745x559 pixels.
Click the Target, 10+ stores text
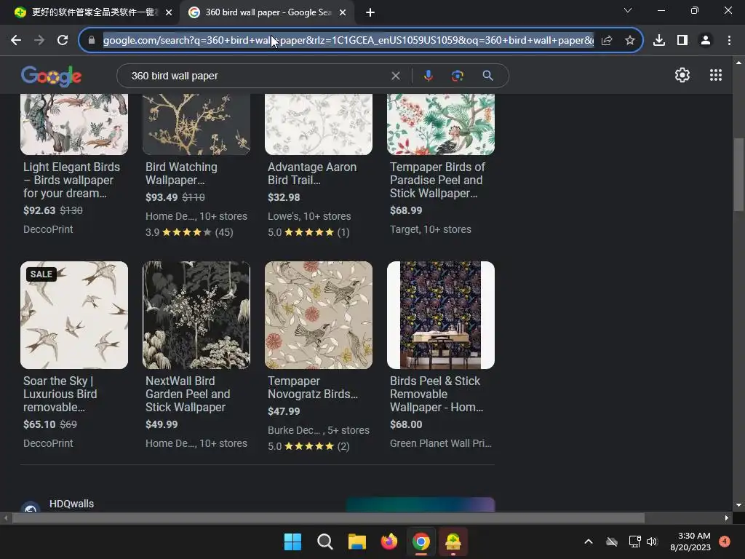pos(431,229)
